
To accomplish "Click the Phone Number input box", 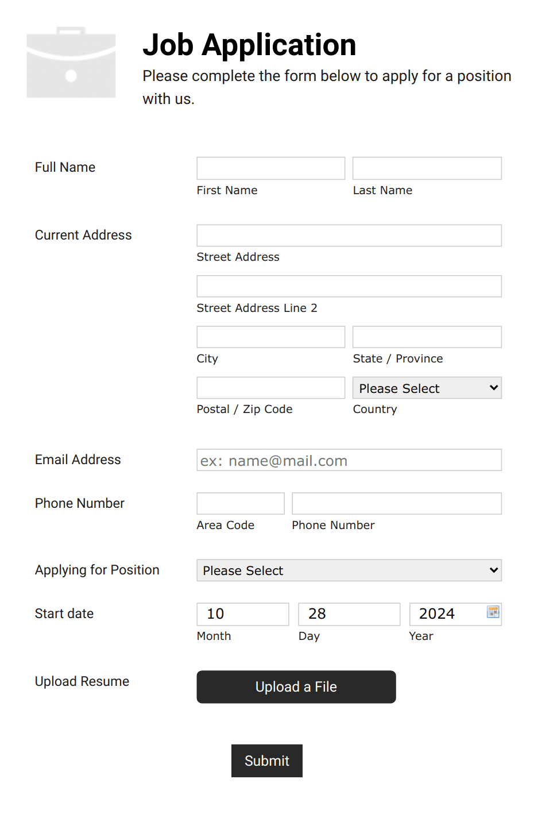I will coord(396,503).
